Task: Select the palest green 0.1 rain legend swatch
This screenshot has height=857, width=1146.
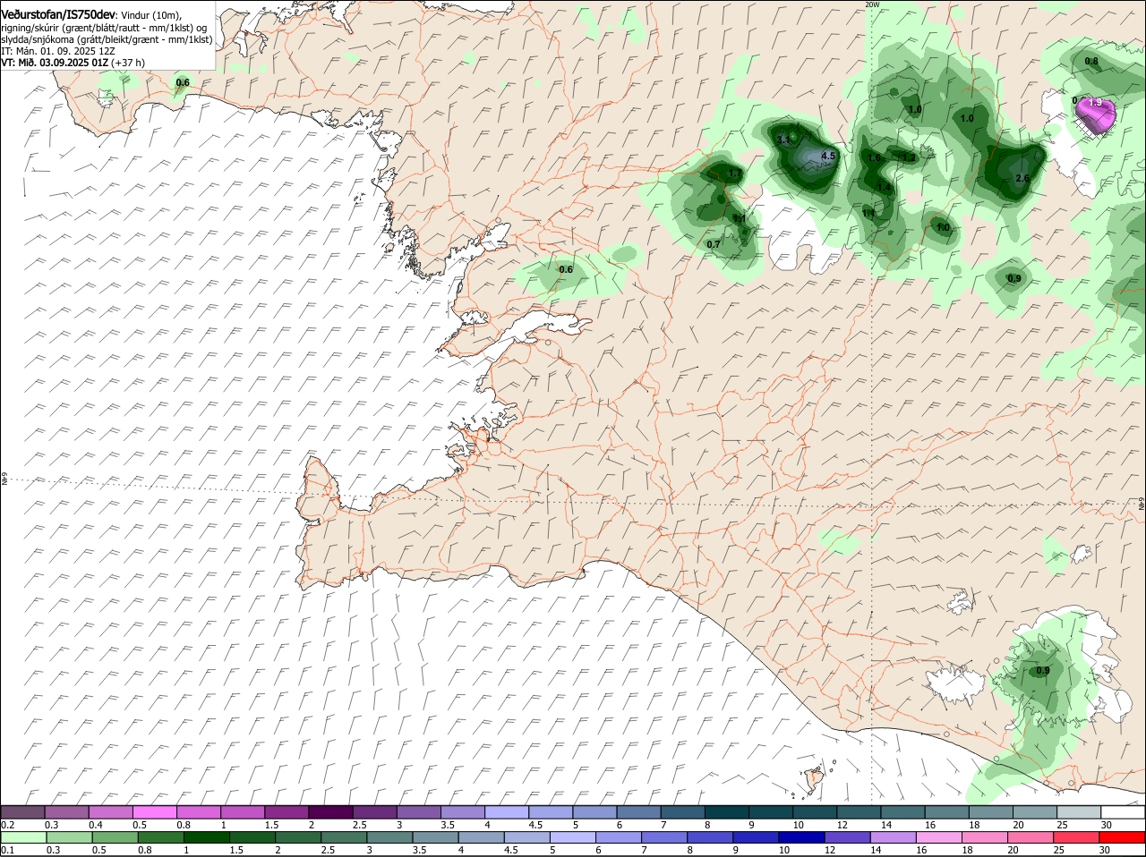Action: 22,836
